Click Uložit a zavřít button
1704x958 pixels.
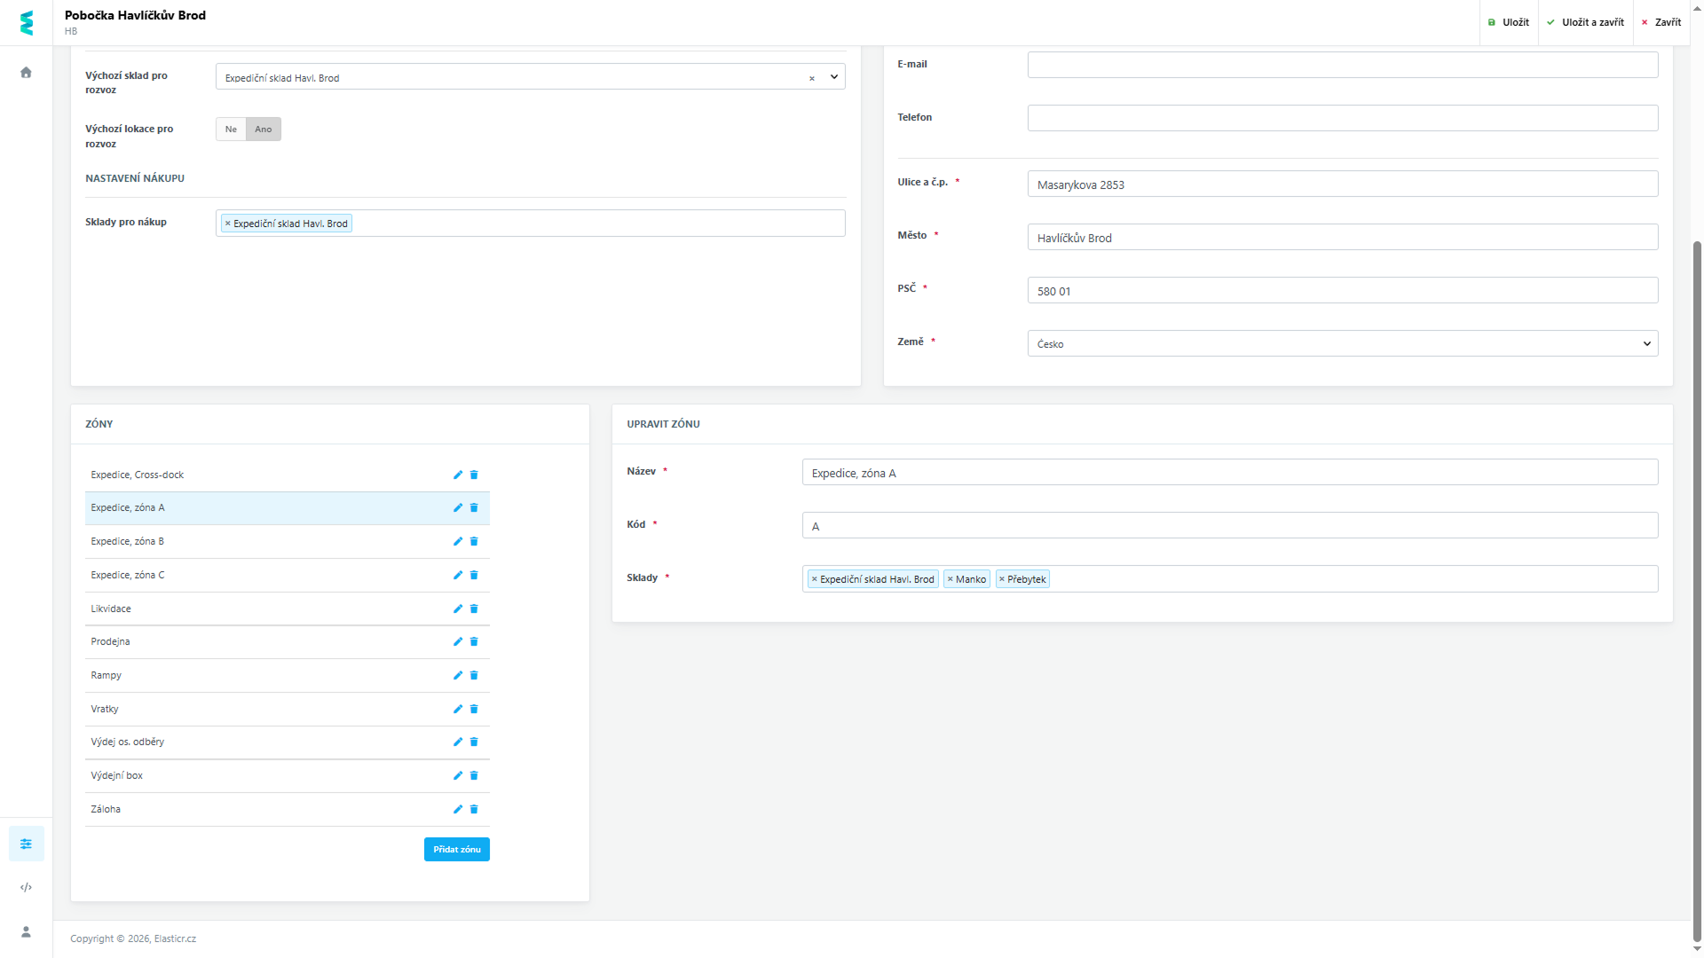[1585, 22]
